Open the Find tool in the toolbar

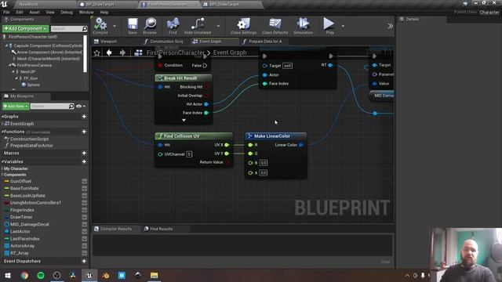click(173, 26)
